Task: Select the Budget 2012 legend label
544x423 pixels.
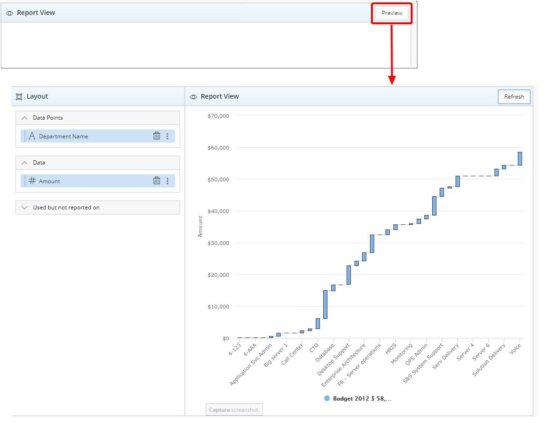Action: pos(362,398)
